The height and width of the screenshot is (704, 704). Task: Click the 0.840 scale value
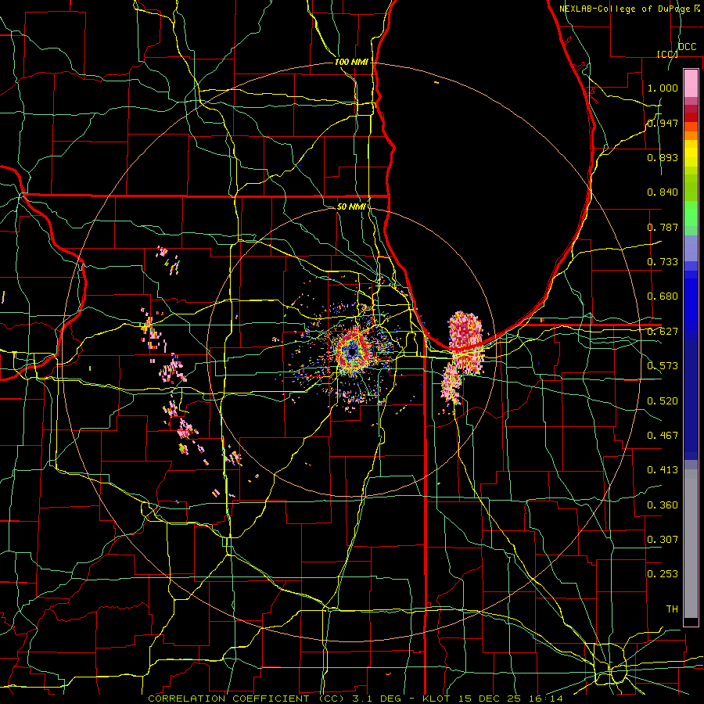(x=663, y=192)
